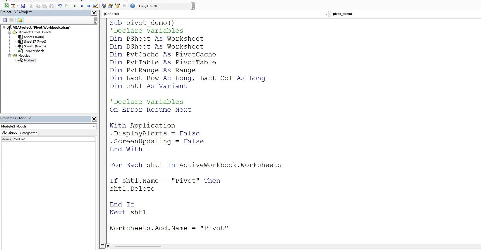Open the Project Explorer toolbar icon
This screenshot has width=481, height=250.
tap(104, 6)
